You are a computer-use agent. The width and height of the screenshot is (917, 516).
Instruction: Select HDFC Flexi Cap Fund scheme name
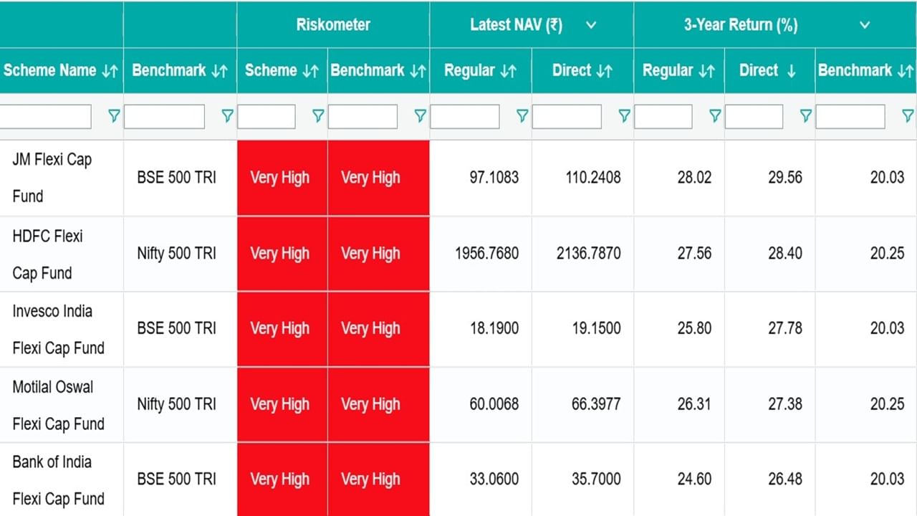point(47,254)
